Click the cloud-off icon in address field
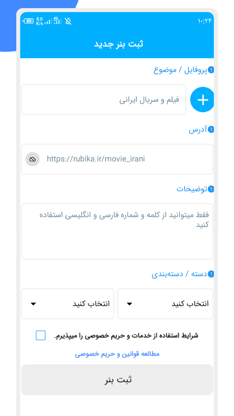The image size is (234, 416). (x=32, y=159)
